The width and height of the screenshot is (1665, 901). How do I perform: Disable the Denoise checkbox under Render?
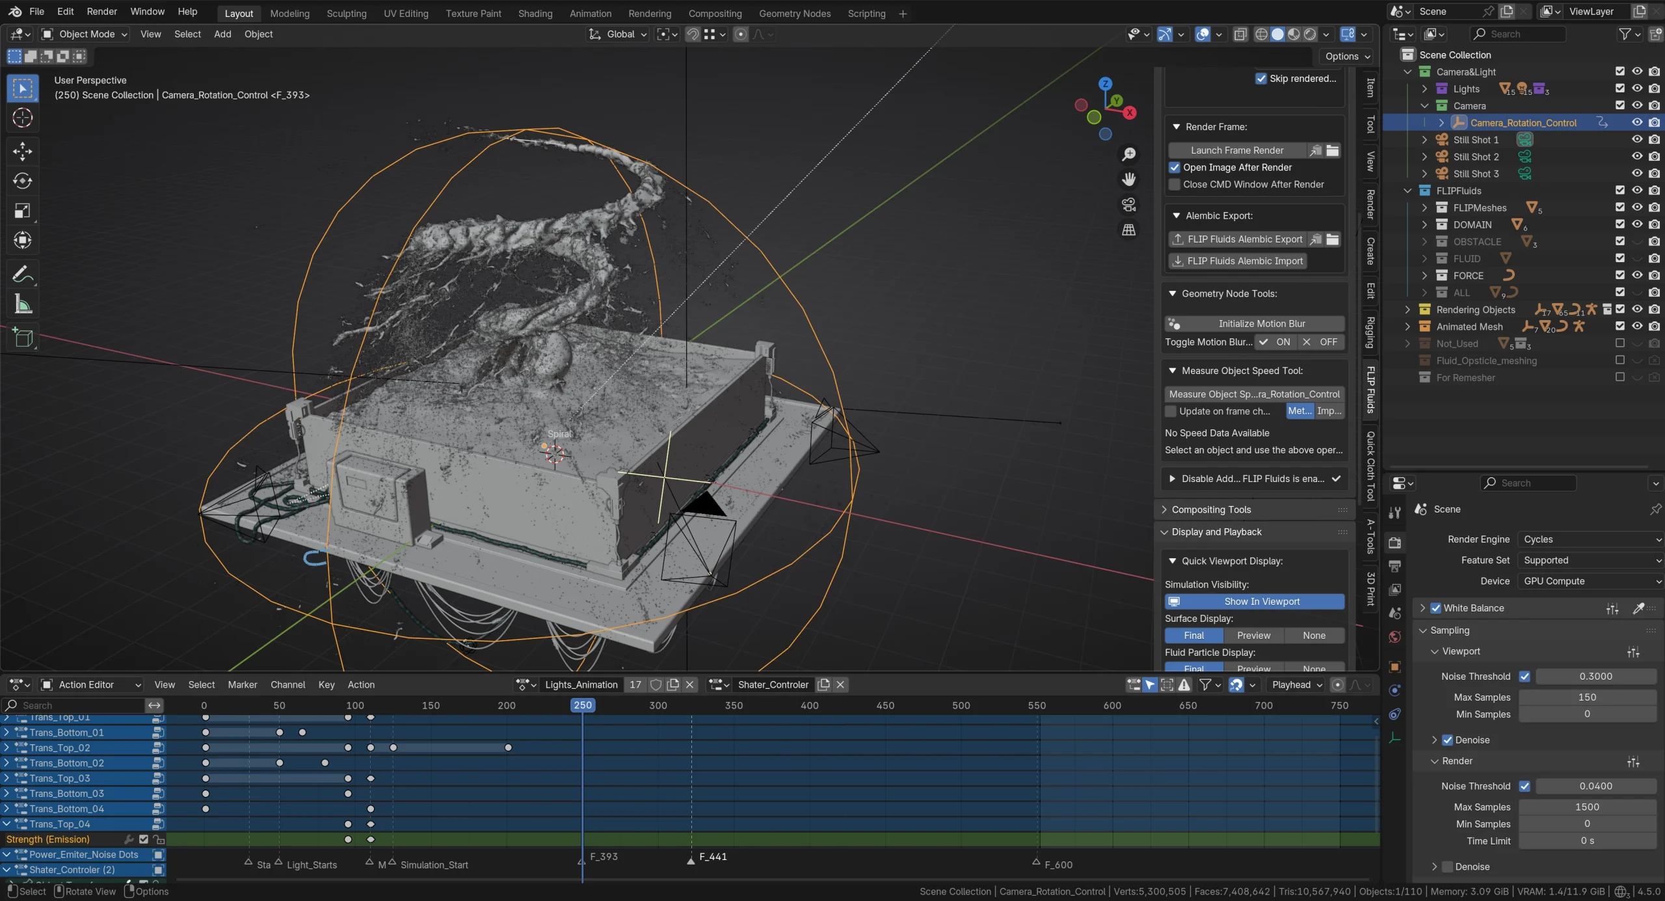click(x=1447, y=867)
